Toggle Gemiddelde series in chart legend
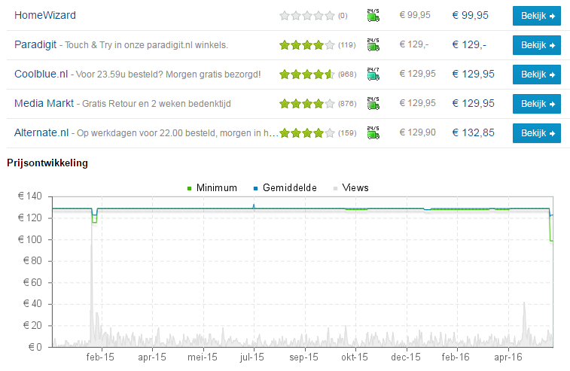The image size is (570, 371). (285, 188)
